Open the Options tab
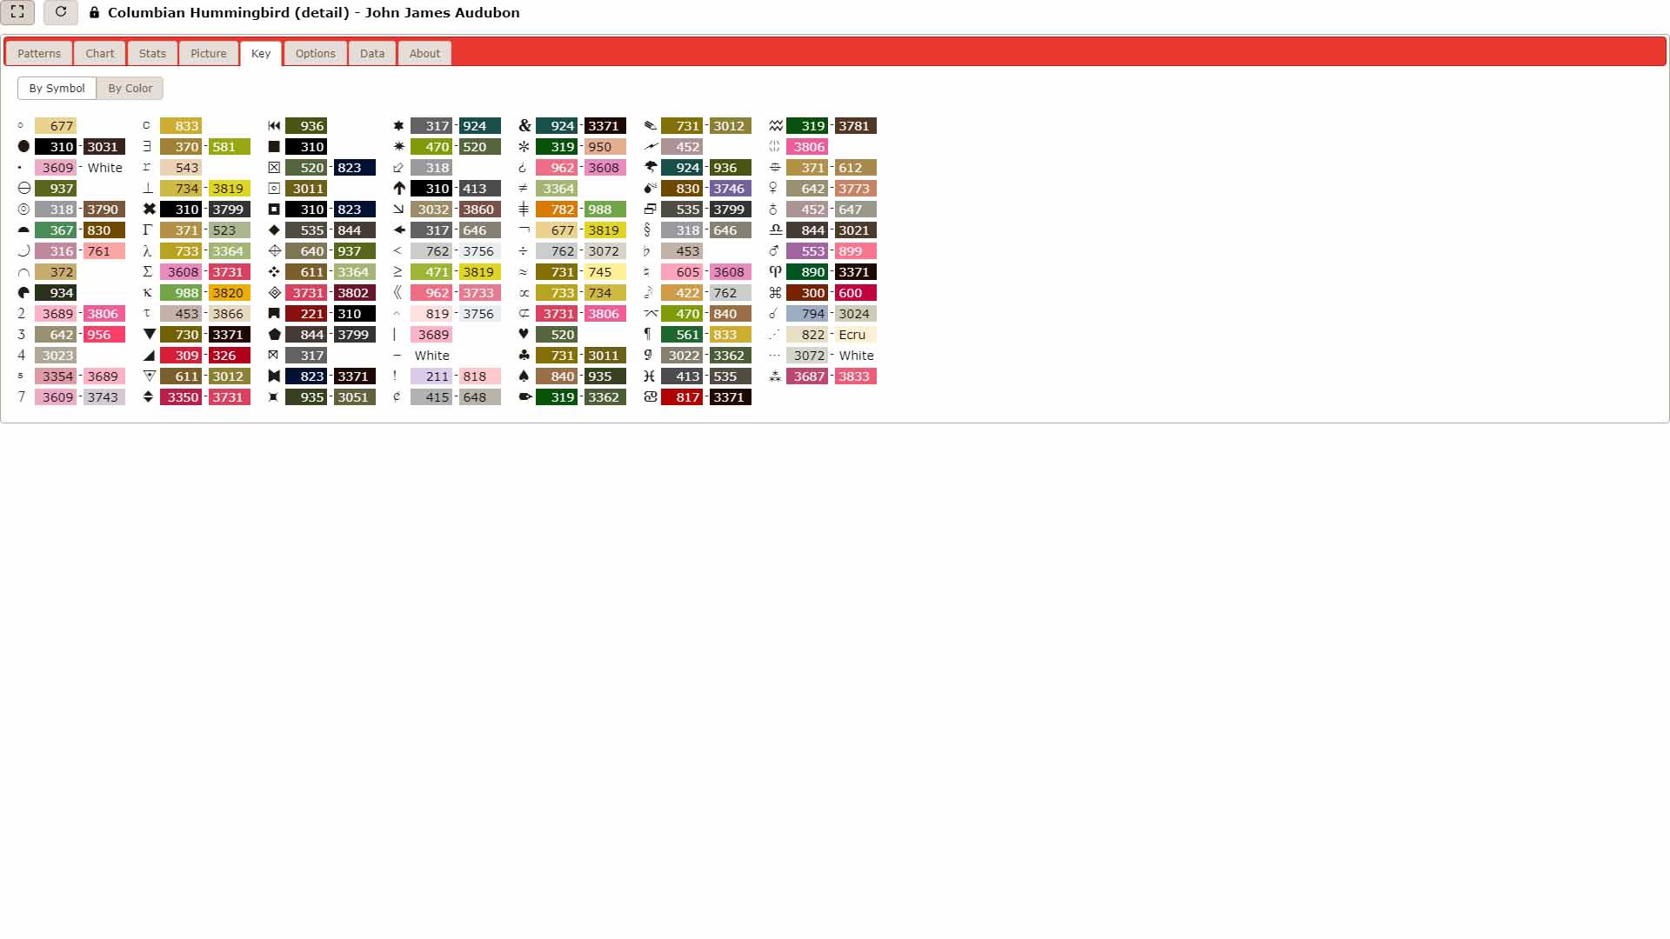Viewport: 1670px width, 939px height. [315, 53]
